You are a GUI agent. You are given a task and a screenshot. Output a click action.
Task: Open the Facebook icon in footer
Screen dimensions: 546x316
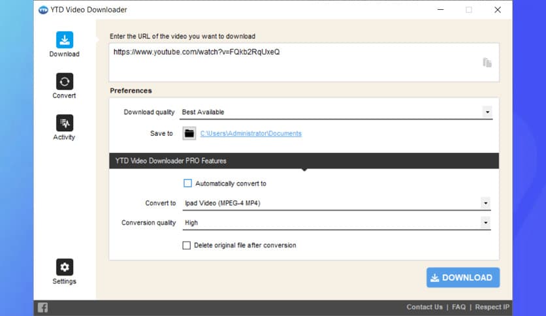pos(43,308)
